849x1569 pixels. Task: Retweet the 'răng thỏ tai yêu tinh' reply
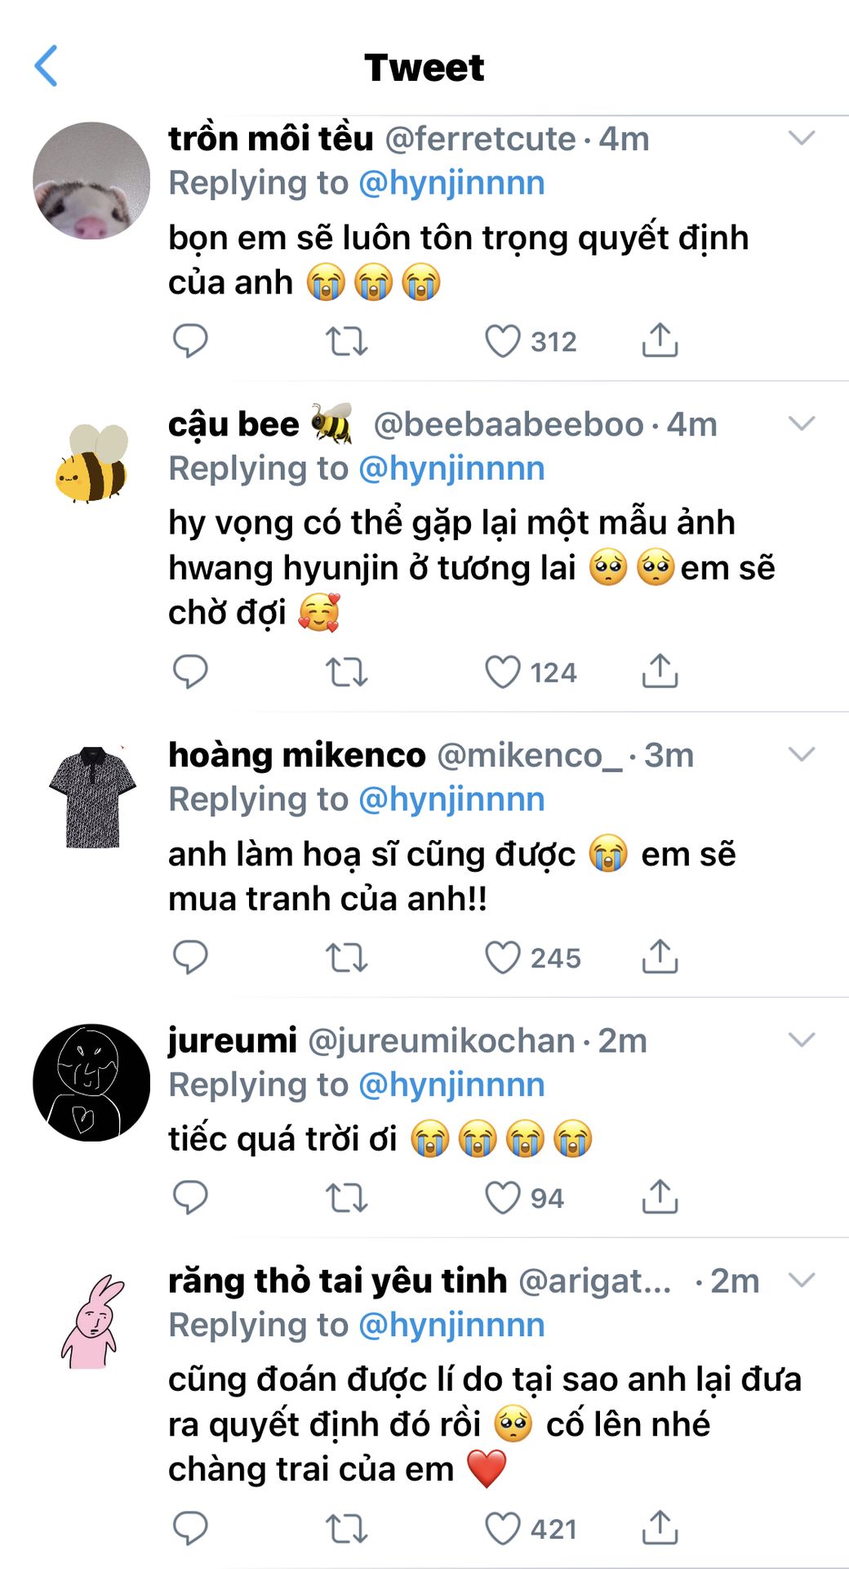(346, 1528)
